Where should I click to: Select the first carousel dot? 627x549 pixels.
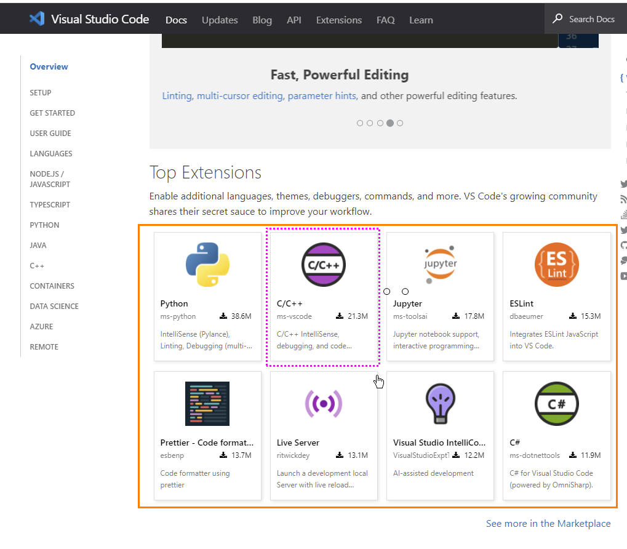coord(360,123)
